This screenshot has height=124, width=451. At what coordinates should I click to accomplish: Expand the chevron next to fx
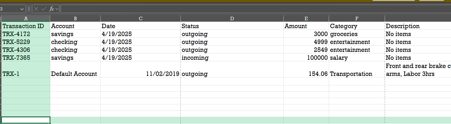[57, 9]
